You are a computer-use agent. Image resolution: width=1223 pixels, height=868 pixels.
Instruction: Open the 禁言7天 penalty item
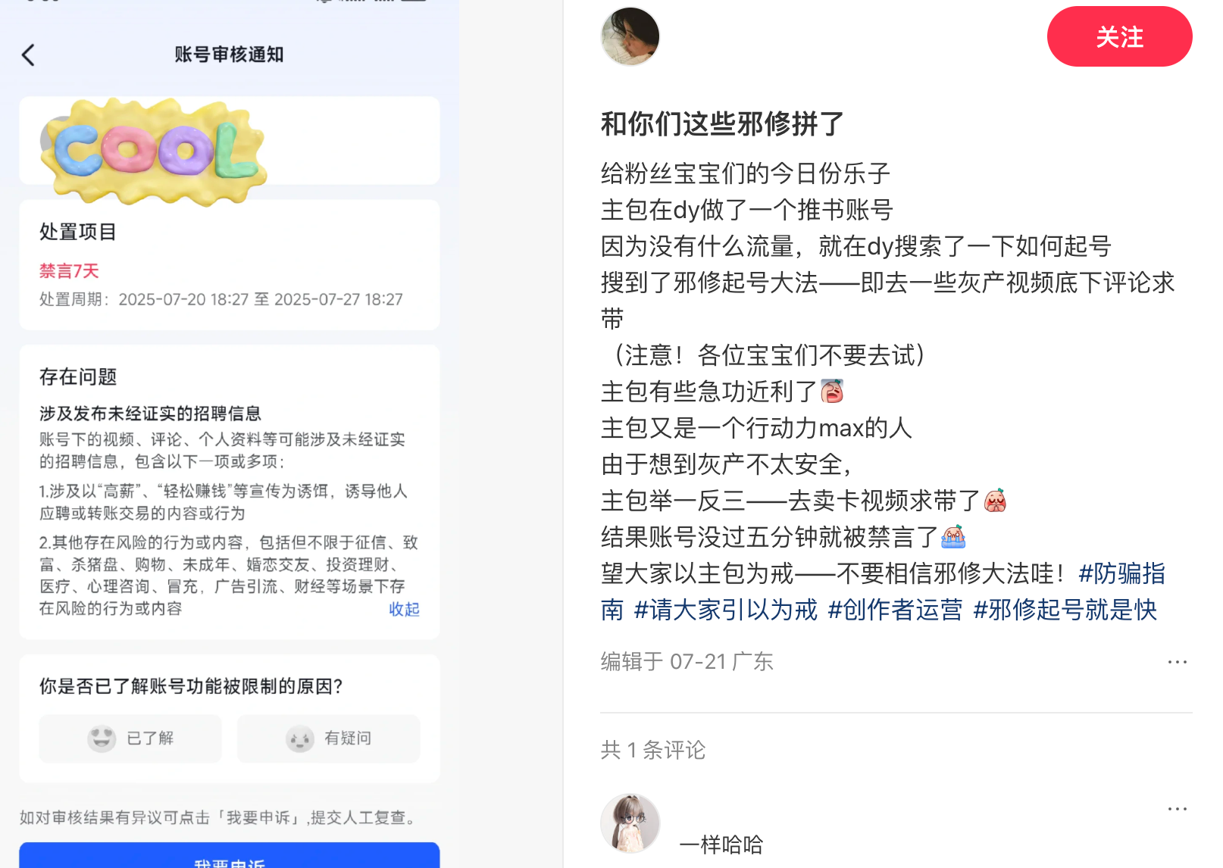69,271
